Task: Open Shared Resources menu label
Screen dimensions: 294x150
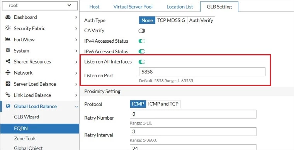Action: (x=32, y=62)
